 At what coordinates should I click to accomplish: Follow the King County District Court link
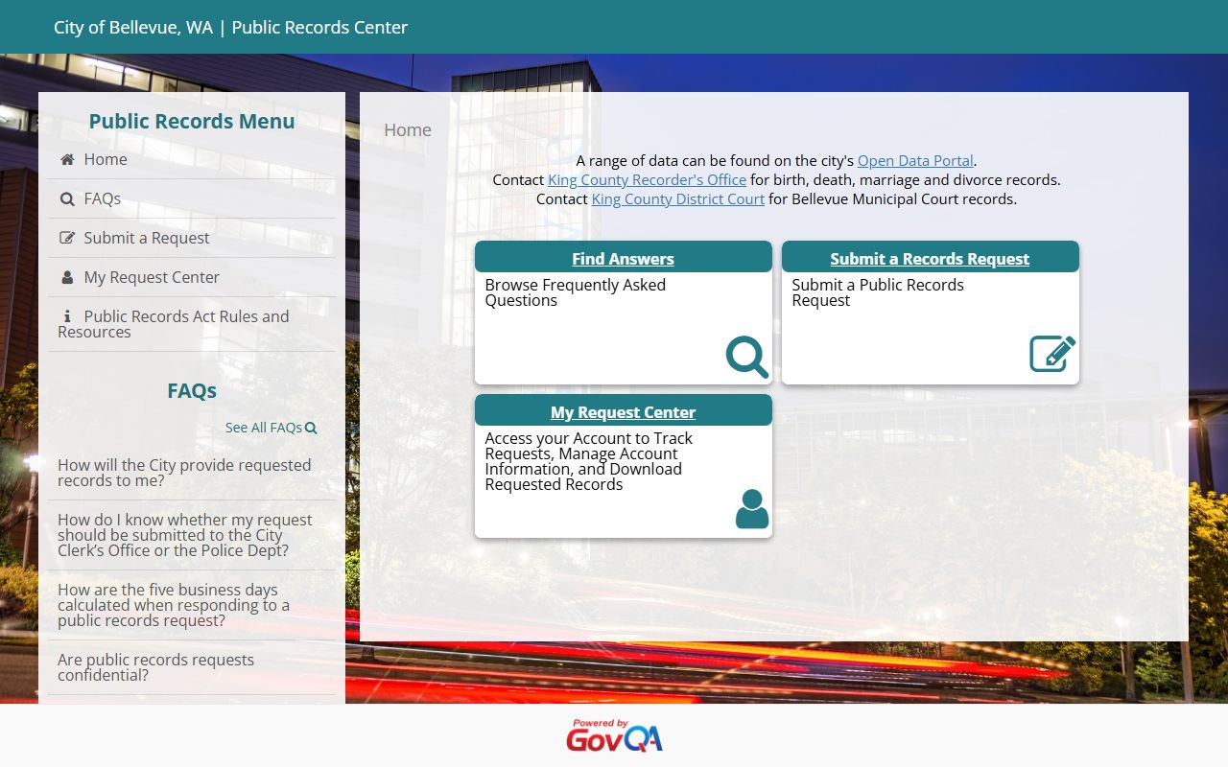(677, 198)
